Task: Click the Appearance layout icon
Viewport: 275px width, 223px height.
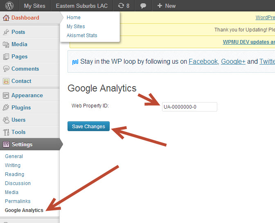Action: (x=6, y=96)
